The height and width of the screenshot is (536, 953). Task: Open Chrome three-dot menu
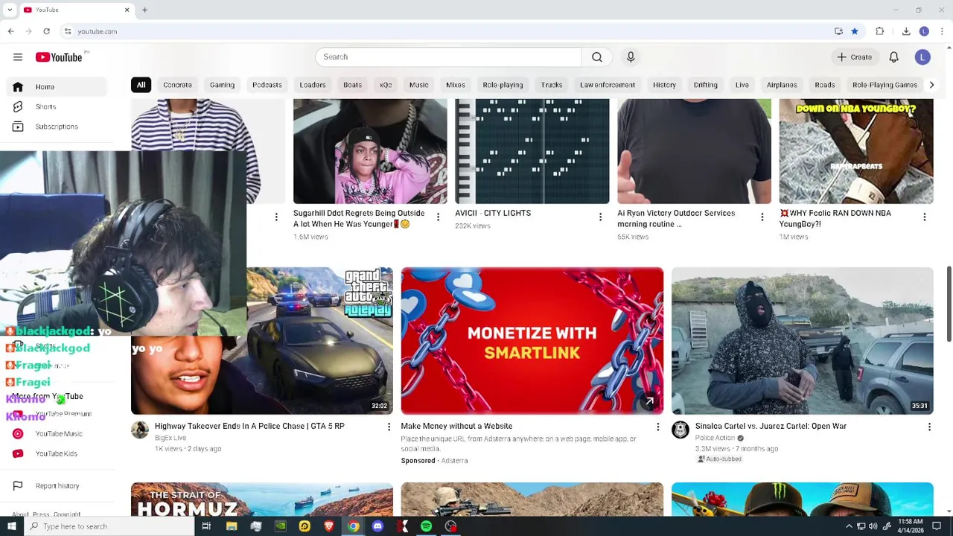click(943, 31)
